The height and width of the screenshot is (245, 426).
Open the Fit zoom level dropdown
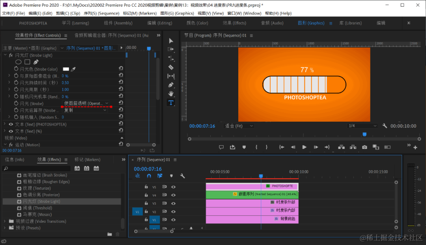(x=239, y=126)
